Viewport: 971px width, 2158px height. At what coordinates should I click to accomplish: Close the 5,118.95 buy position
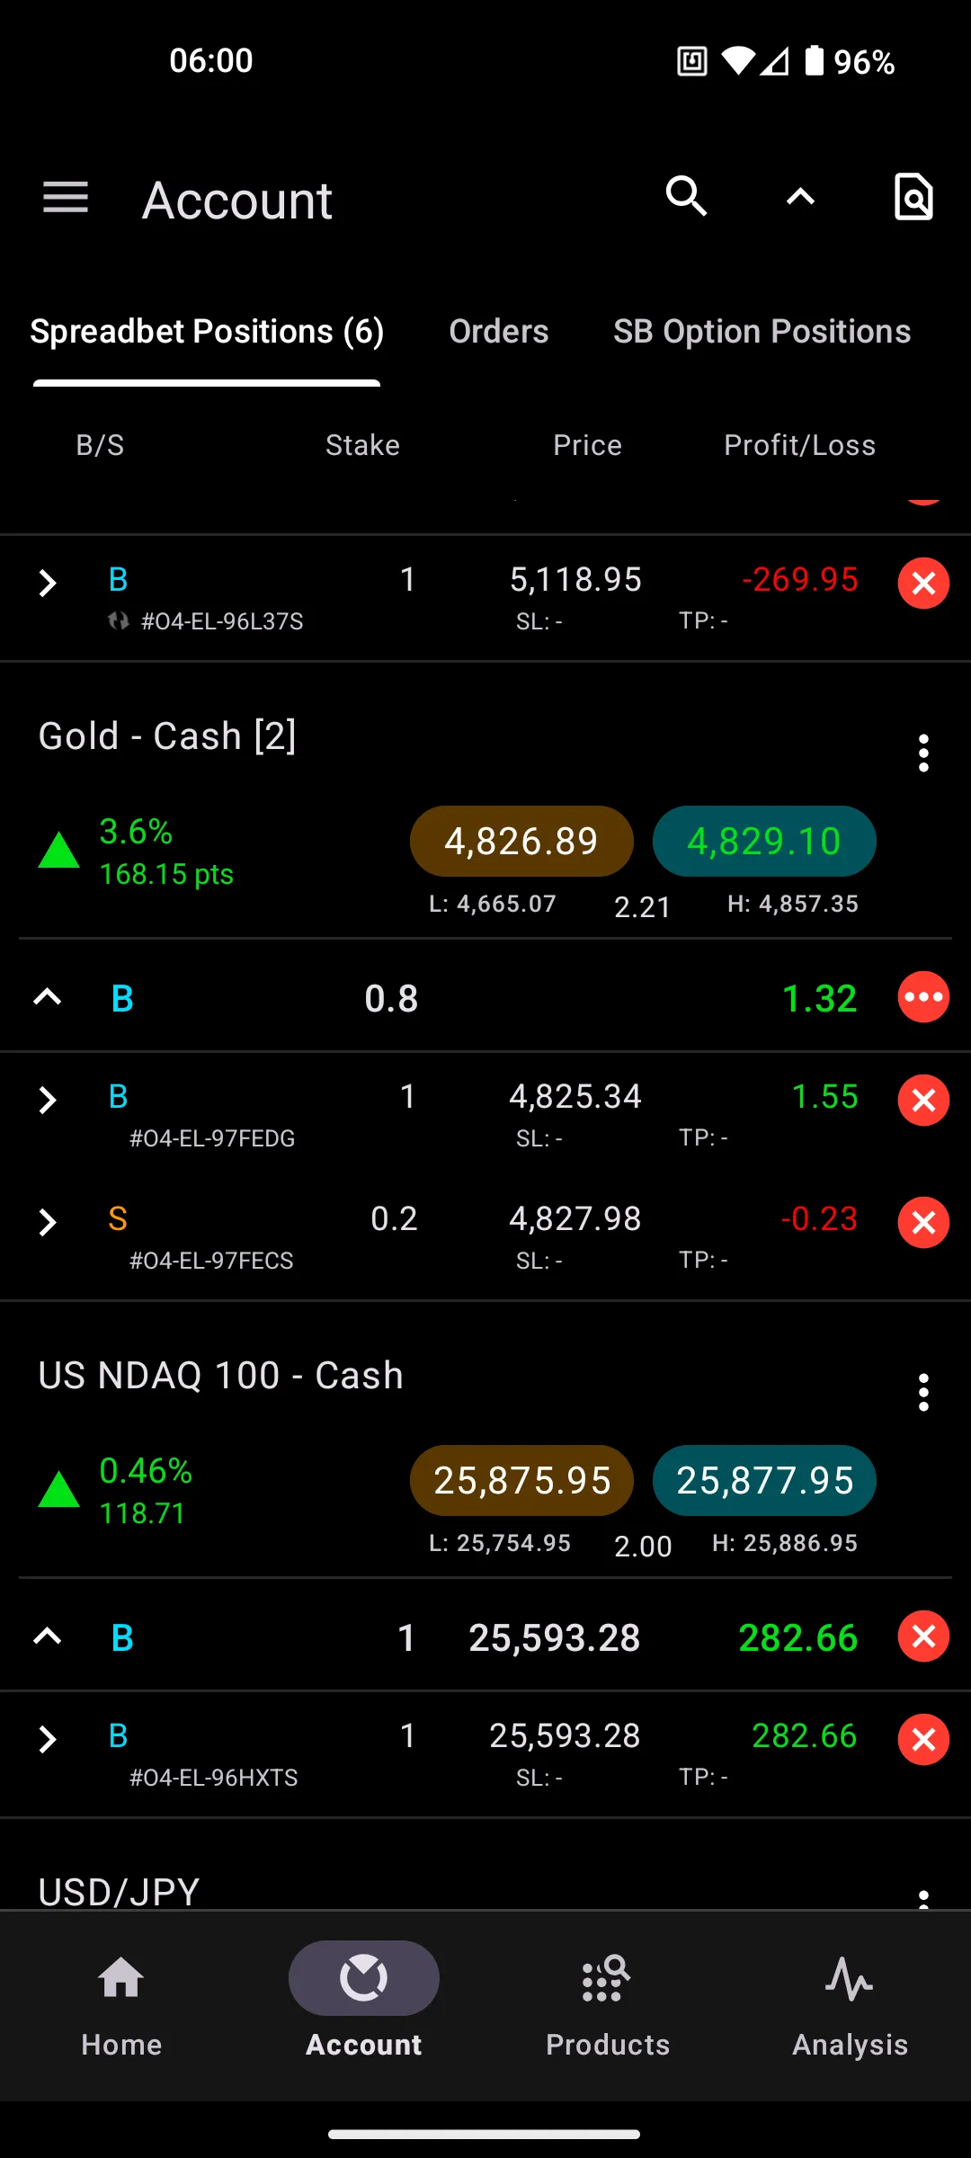pyautogui.click(x=923, y=584)
